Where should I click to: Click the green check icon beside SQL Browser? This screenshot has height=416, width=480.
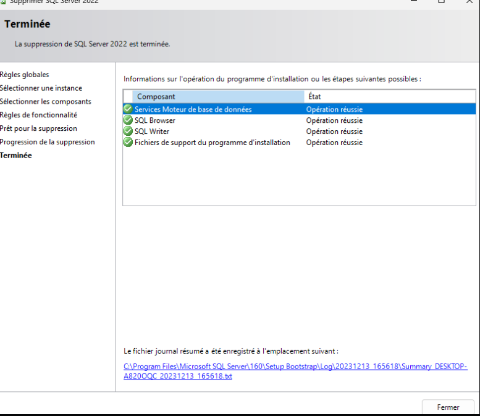coord(128,120)
